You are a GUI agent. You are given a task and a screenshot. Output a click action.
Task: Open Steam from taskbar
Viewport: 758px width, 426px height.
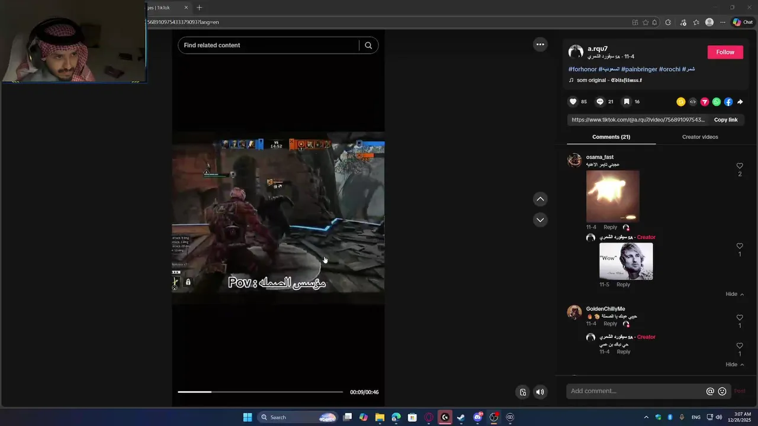pos(461,417)
